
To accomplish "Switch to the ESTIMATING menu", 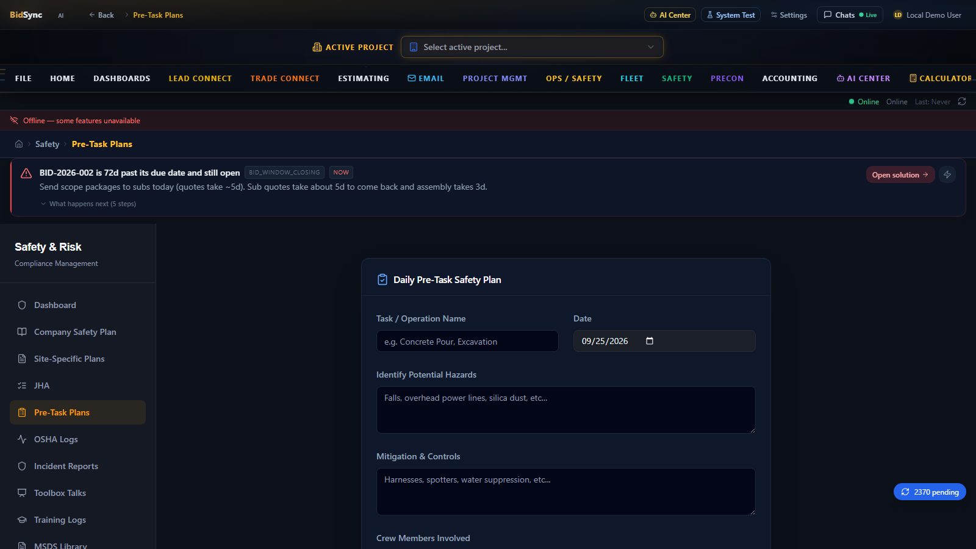I will click(364, 78).
